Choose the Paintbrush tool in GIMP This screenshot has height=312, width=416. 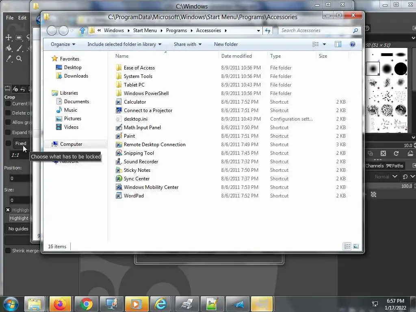tap(19, 48)
